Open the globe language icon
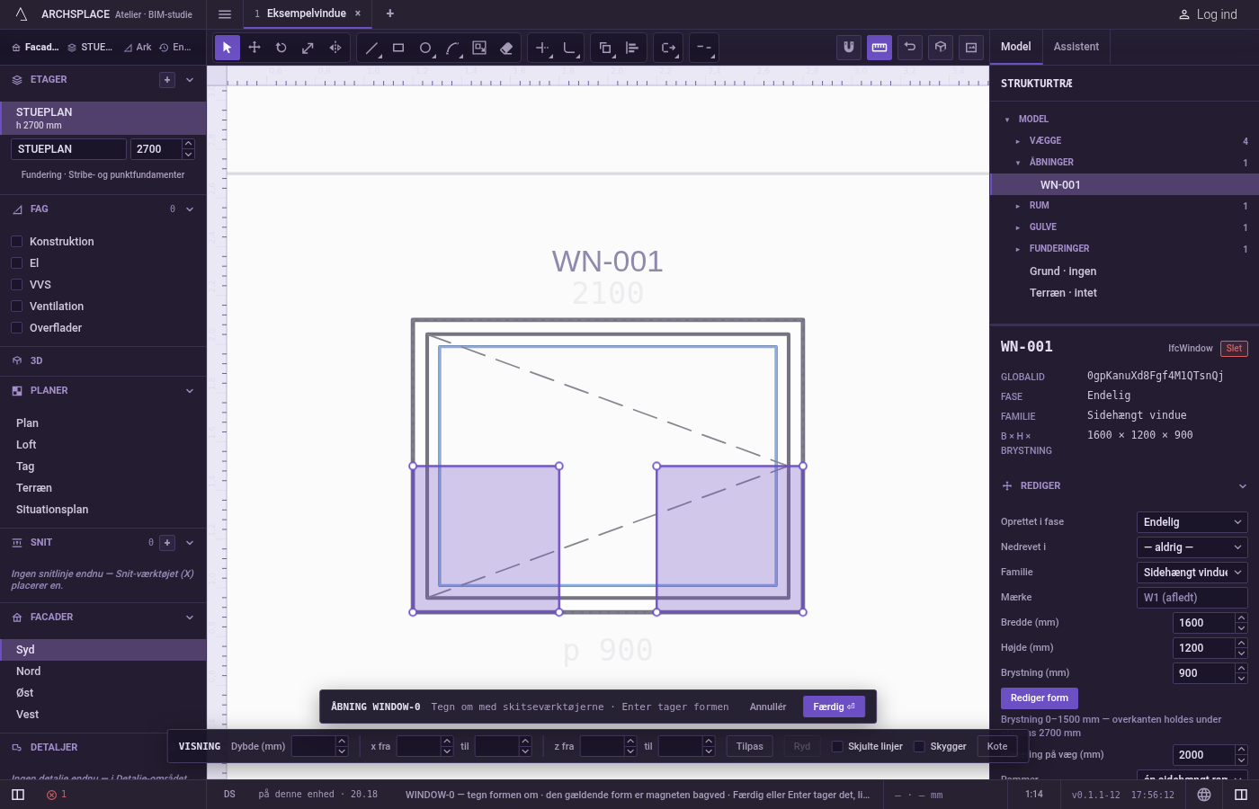Viewport: 1259px width, 809px height. 1204,795
